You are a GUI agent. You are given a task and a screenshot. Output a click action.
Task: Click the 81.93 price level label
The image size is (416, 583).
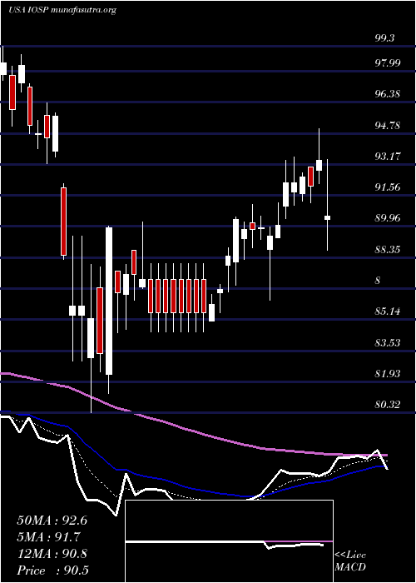tap(388, 373)
